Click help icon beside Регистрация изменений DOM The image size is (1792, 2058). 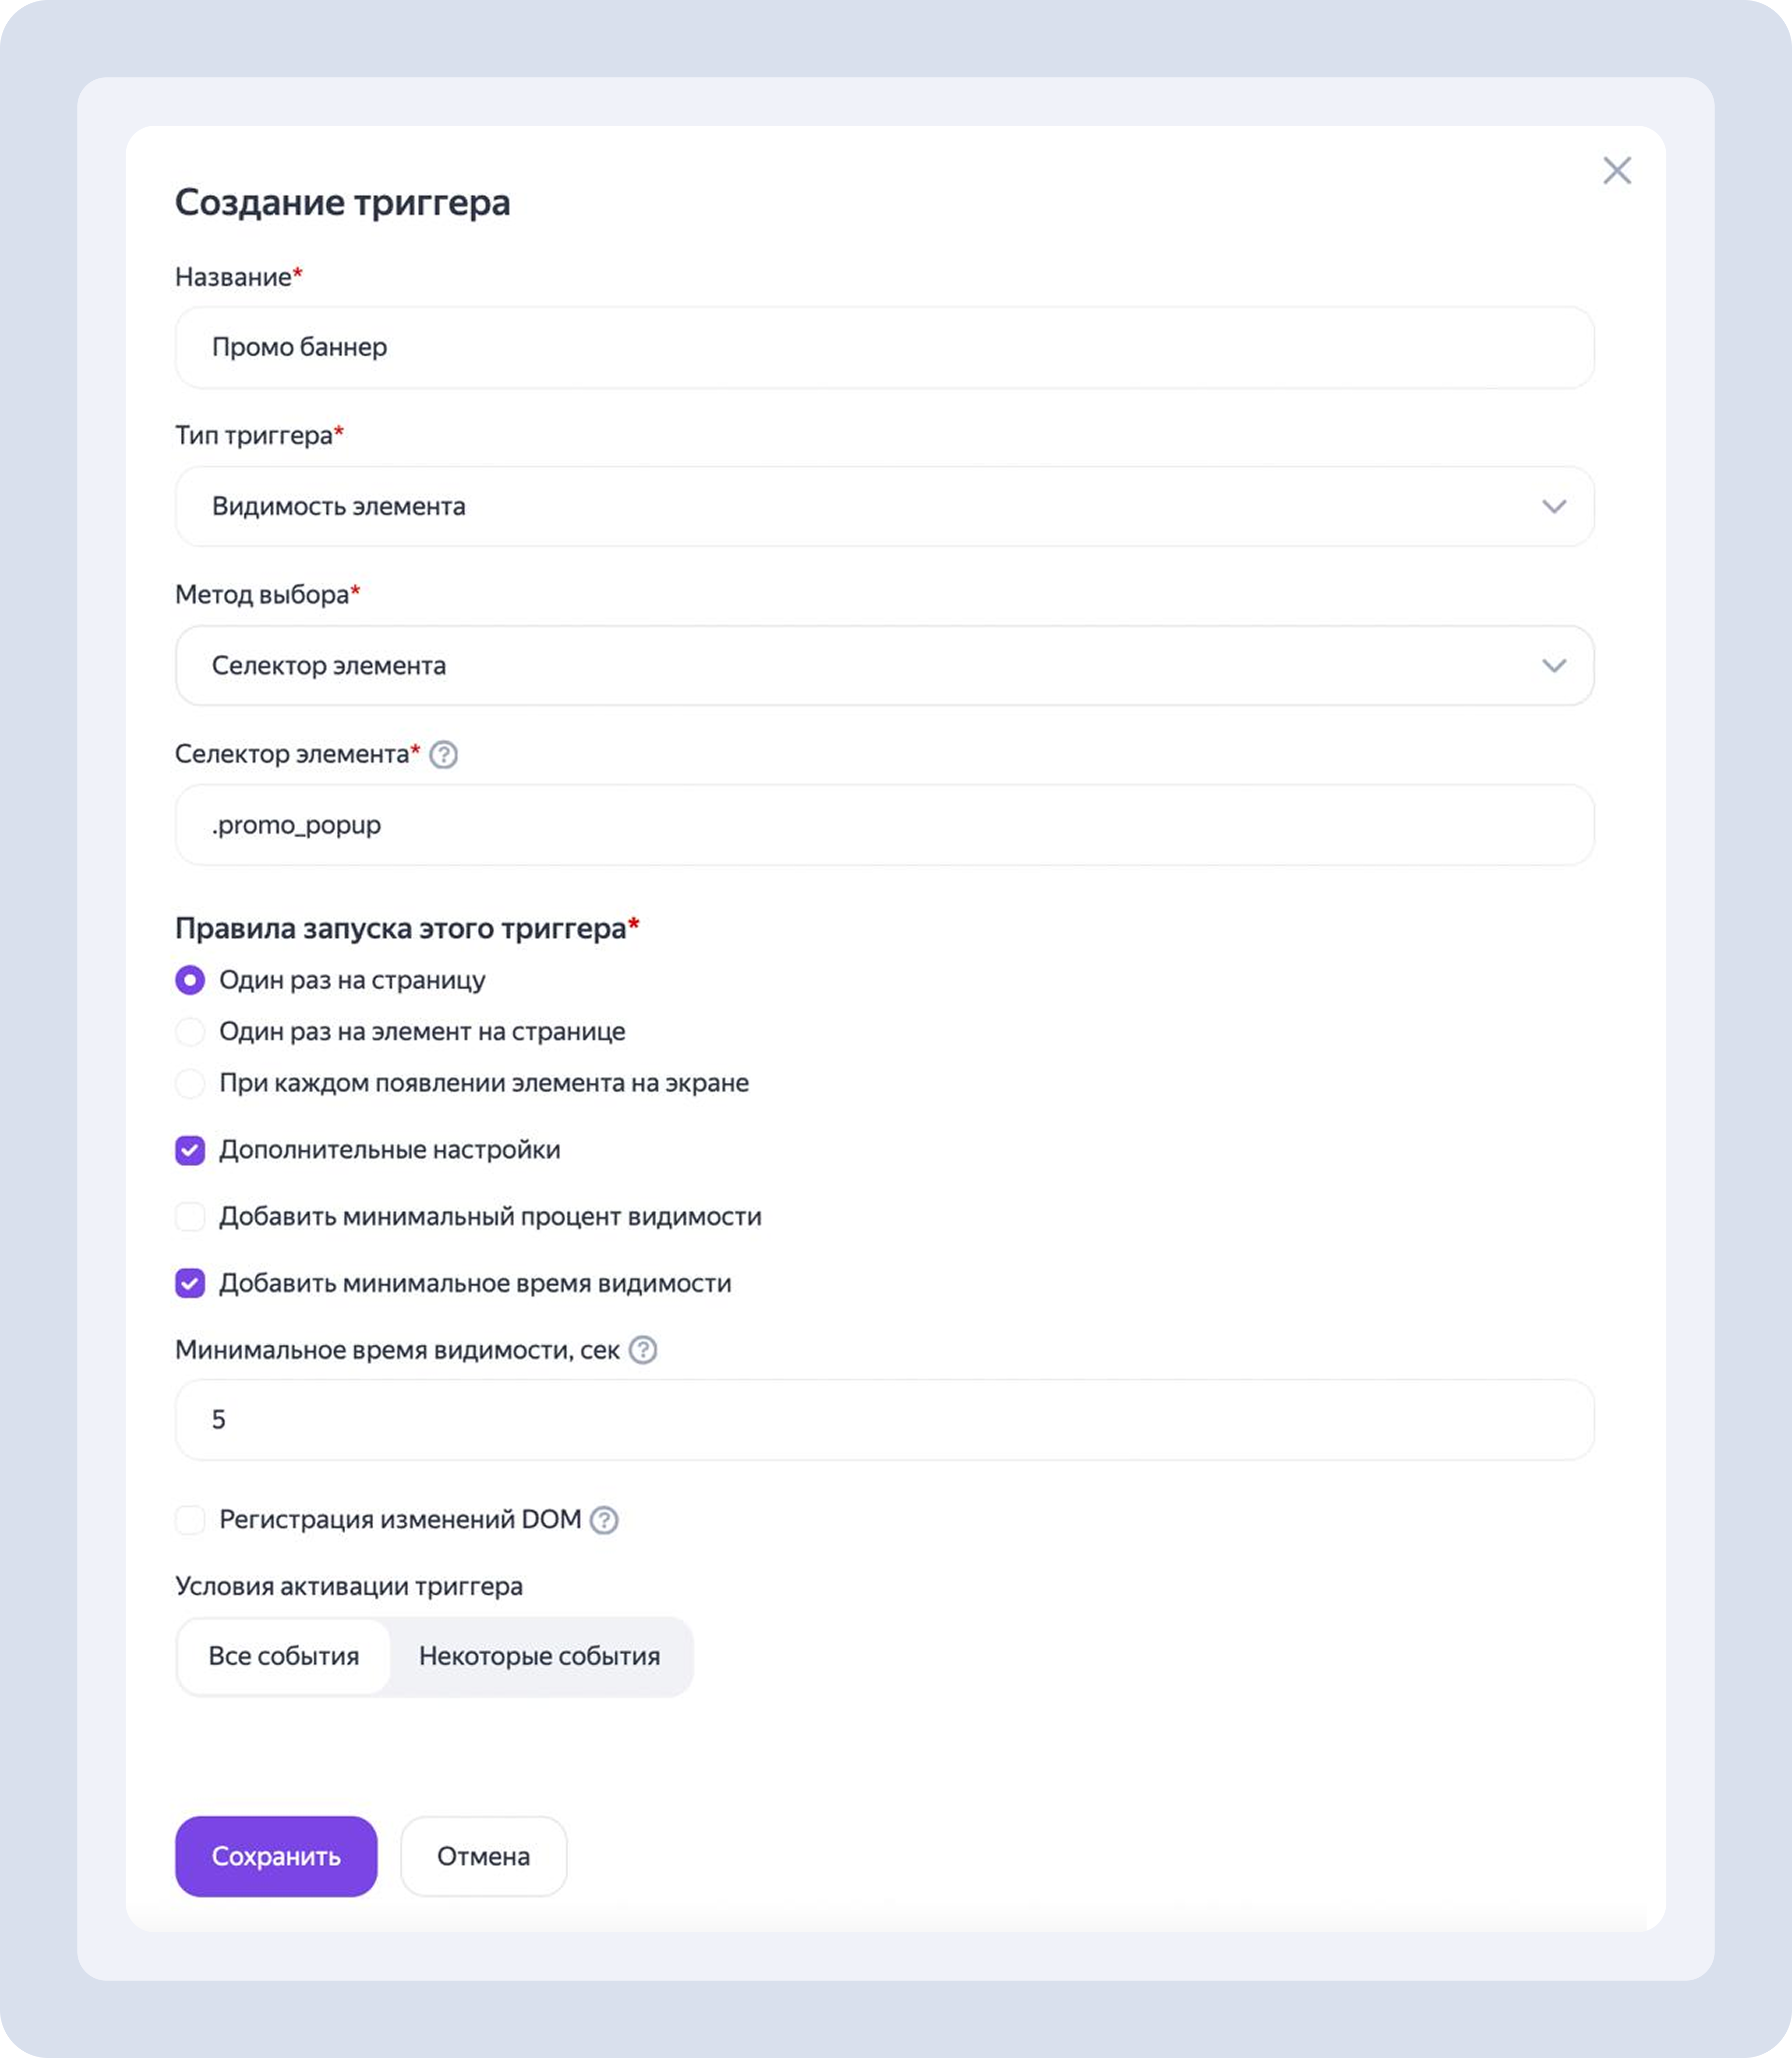(x=604, y=1520)
